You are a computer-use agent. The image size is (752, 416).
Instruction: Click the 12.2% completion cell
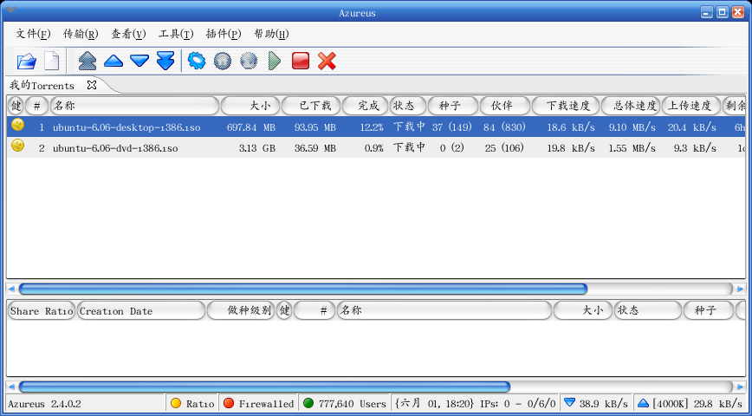pos(371,127)
